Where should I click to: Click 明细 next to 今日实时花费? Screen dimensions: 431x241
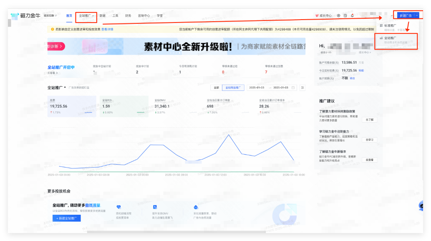361,70
